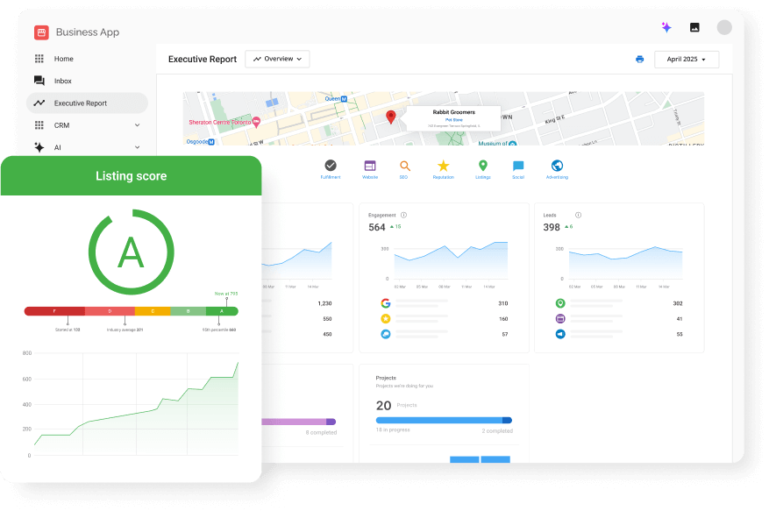Select the Reputation star icon
The image size is (769, 511).
443,167
